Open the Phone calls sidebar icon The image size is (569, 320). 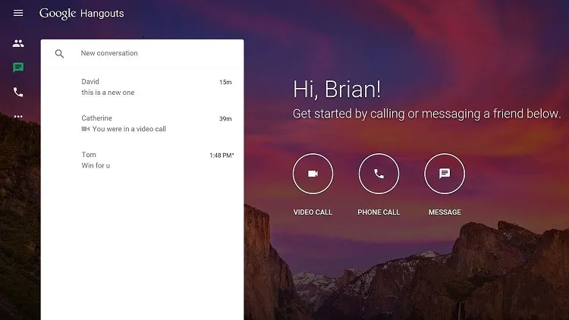[18, 93]
